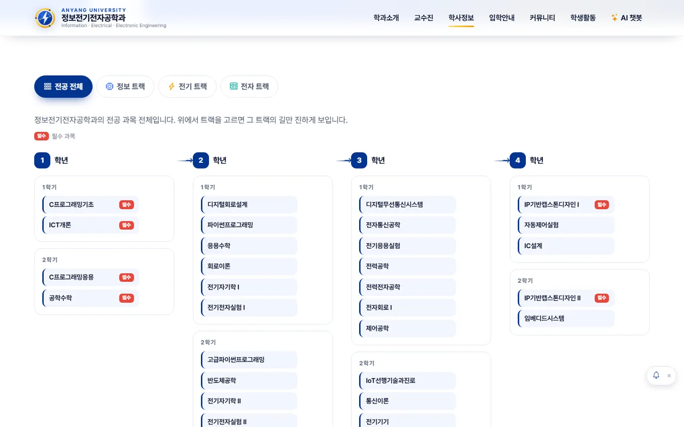Viewport: 684px width, 427px height.
Task: Click the 자동제어실험 course
Action: tap(566, 225)
